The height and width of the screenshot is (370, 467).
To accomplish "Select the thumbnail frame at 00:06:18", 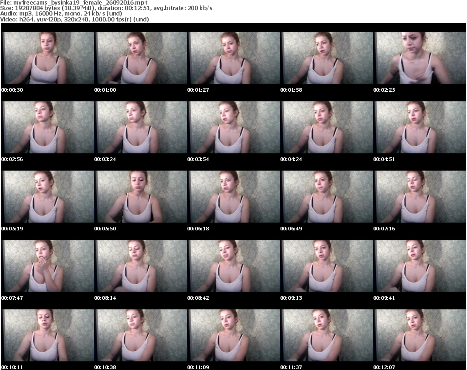I will point(234,197).
